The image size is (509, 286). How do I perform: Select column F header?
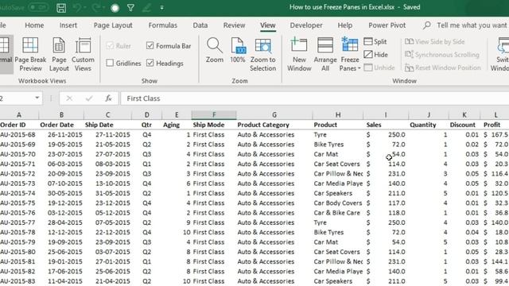click(x=214, y=114)
